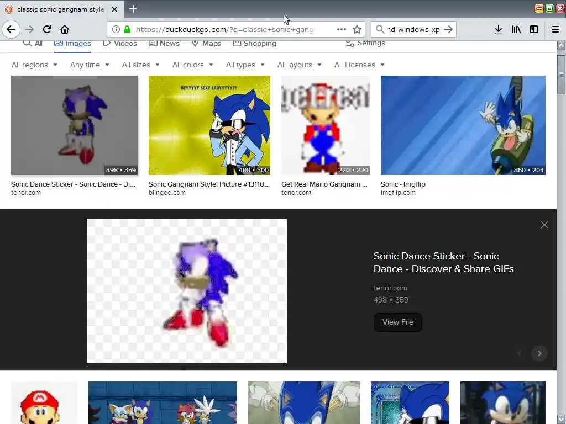Expand the Any time filter
This screenshot has height=424, width=566.
90,65
